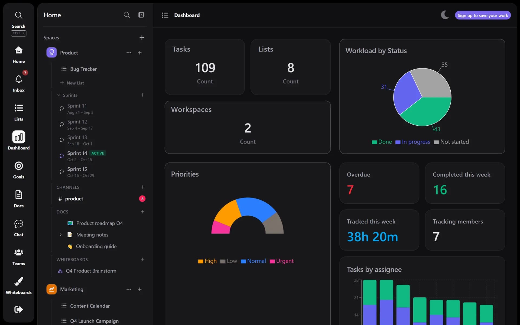The image size is (520, 325).
Task: Add a new sprint with plus
Action: (142, 95)
